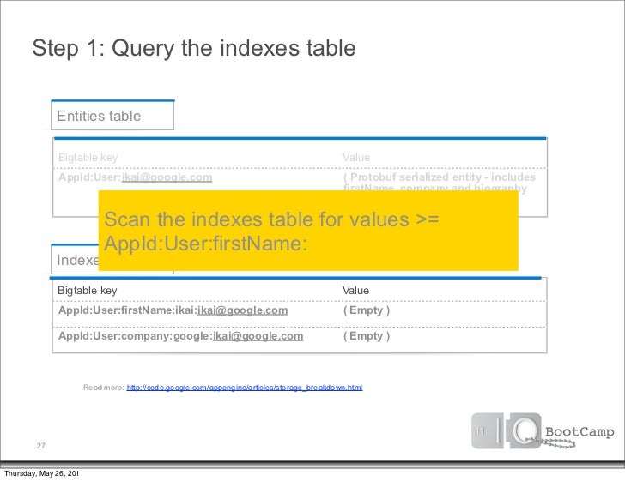Click '( Empty )' value in company row
The width and height of the screenshot is (625, 481).
tap(367, 336)
